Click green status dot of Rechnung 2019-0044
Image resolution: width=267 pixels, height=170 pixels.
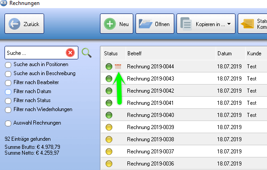[109, 67]
